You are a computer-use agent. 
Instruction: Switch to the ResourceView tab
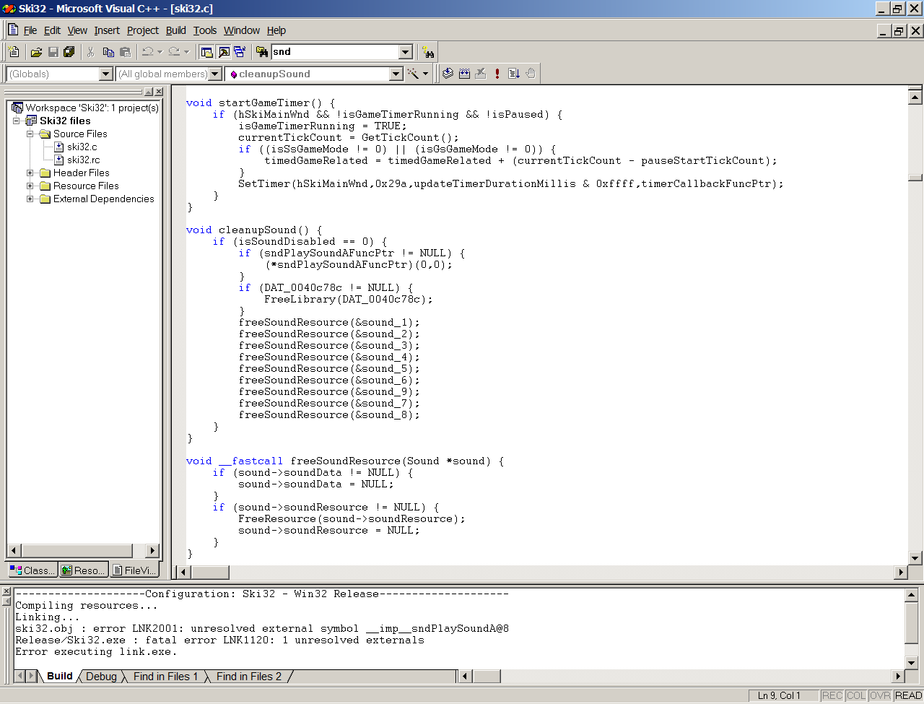pyautogui.click(x=84, y=570)
